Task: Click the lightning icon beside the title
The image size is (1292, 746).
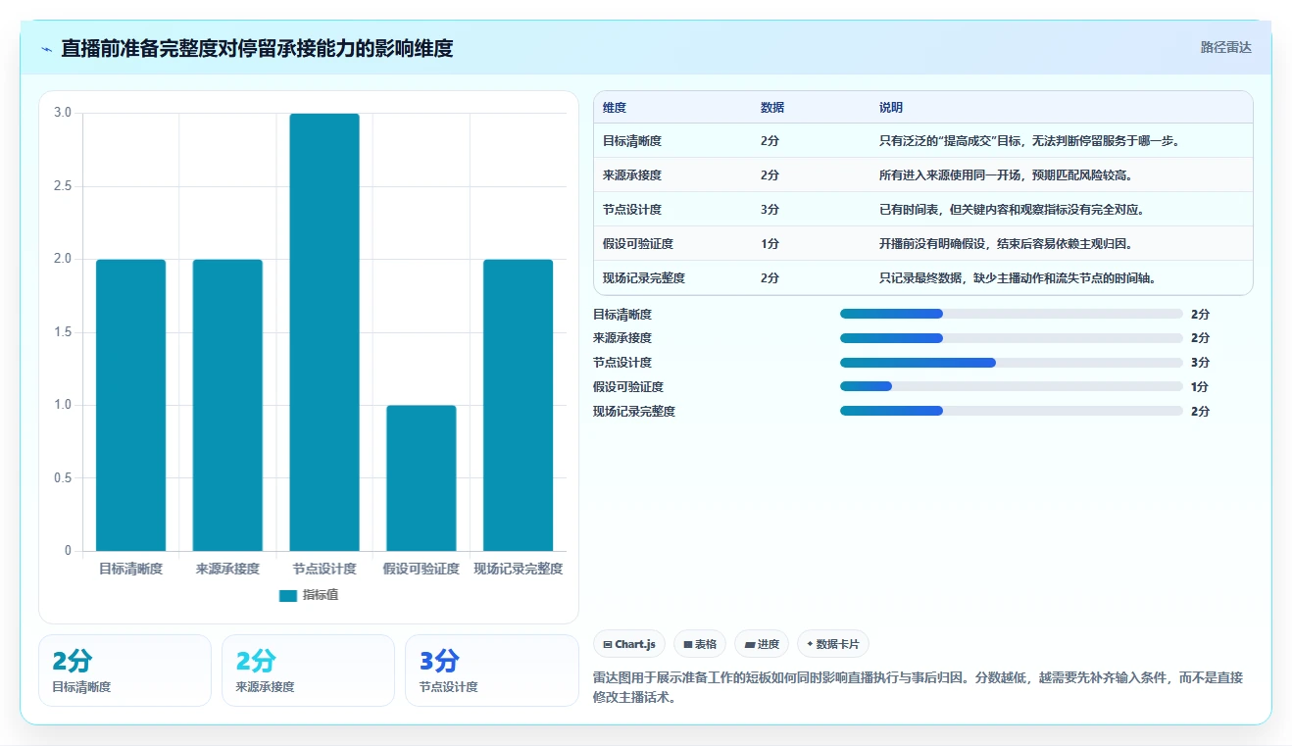Action: click(x=46, y=48)
